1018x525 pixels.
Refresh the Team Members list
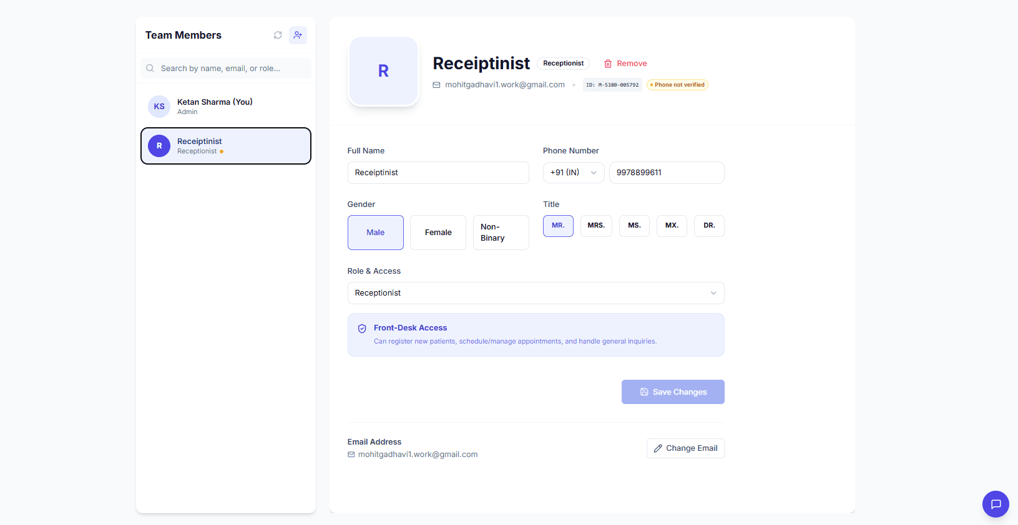[x=278, y=35]
